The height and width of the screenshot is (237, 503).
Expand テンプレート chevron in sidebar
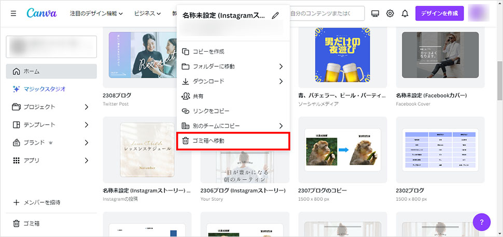click(86, 125)
